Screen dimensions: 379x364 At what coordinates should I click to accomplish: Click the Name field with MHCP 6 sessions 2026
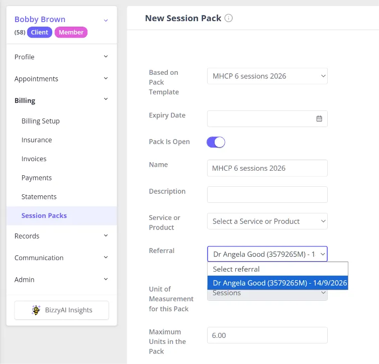[267, 168]
